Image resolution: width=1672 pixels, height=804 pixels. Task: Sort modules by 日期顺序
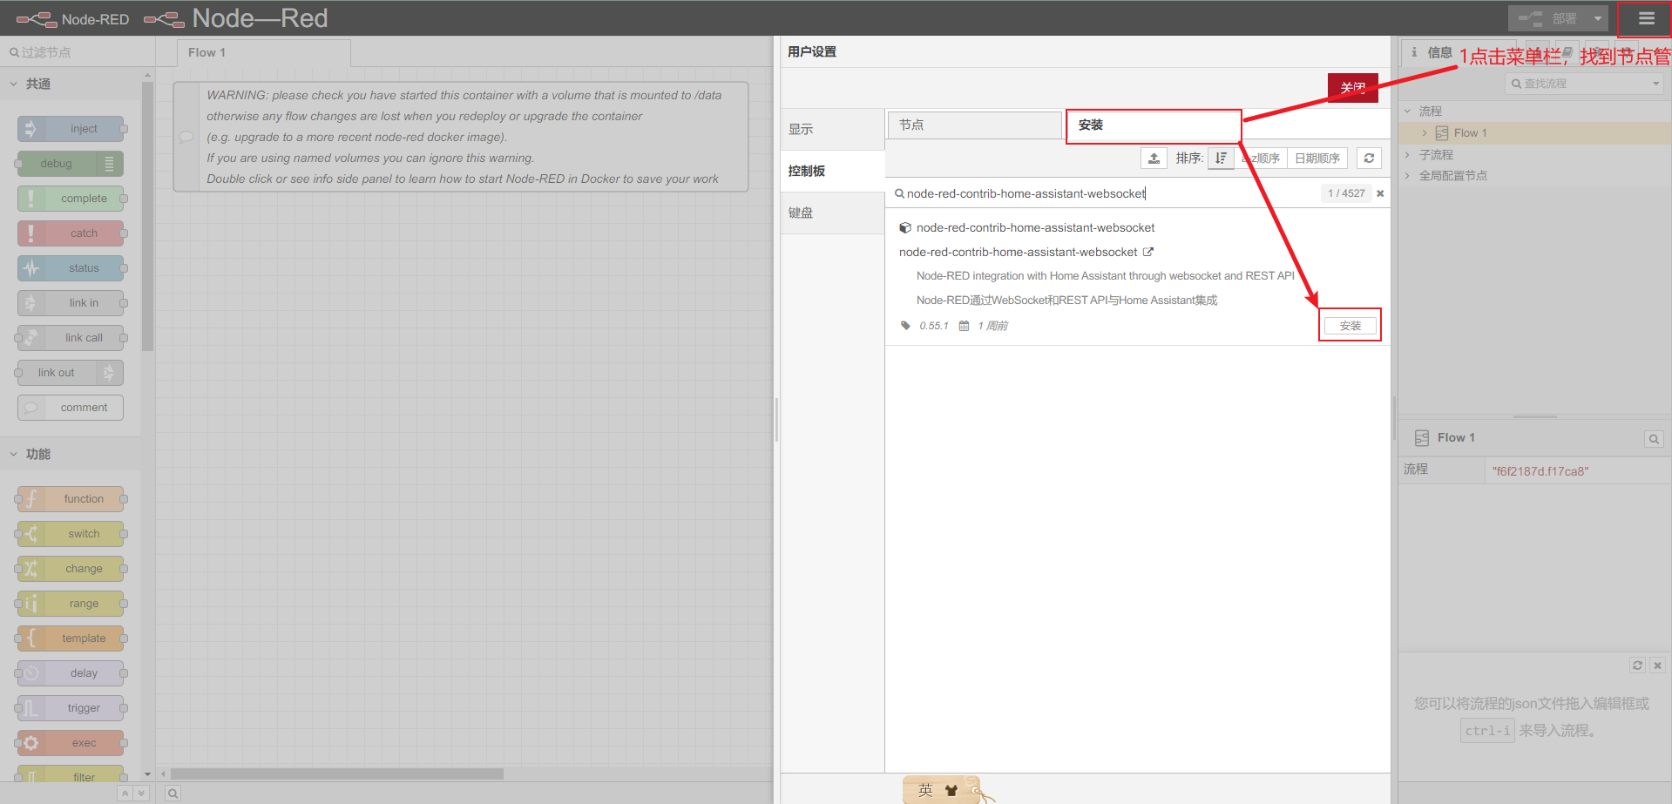(1317, 159)
